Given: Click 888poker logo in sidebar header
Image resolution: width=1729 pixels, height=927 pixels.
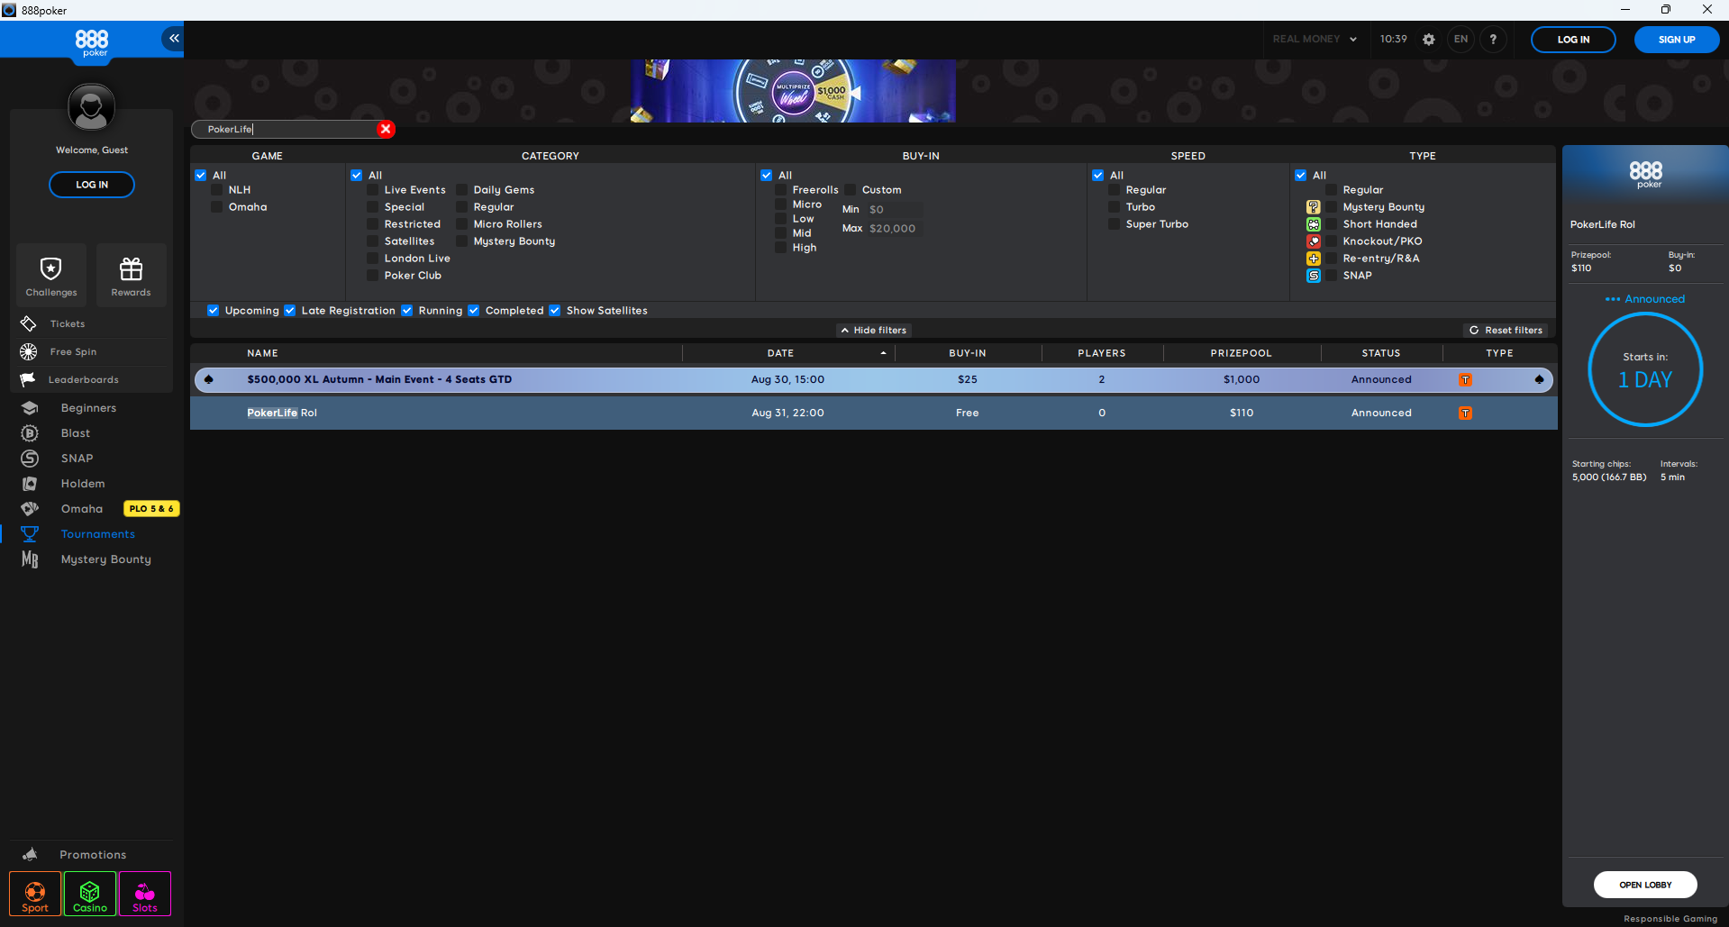Looking at the screenshot, I should (x=92, y=42).
